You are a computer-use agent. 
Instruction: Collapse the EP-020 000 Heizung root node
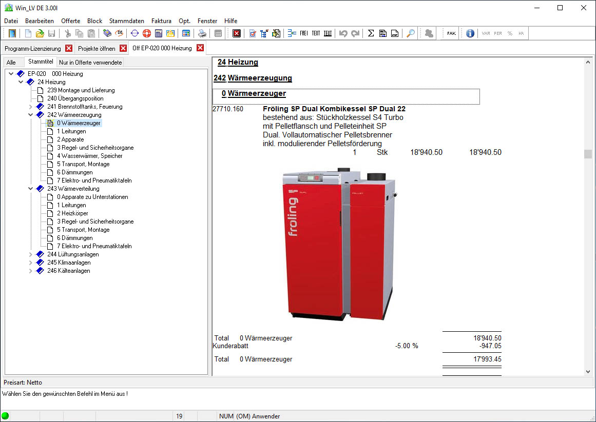(x=11, y=74)
